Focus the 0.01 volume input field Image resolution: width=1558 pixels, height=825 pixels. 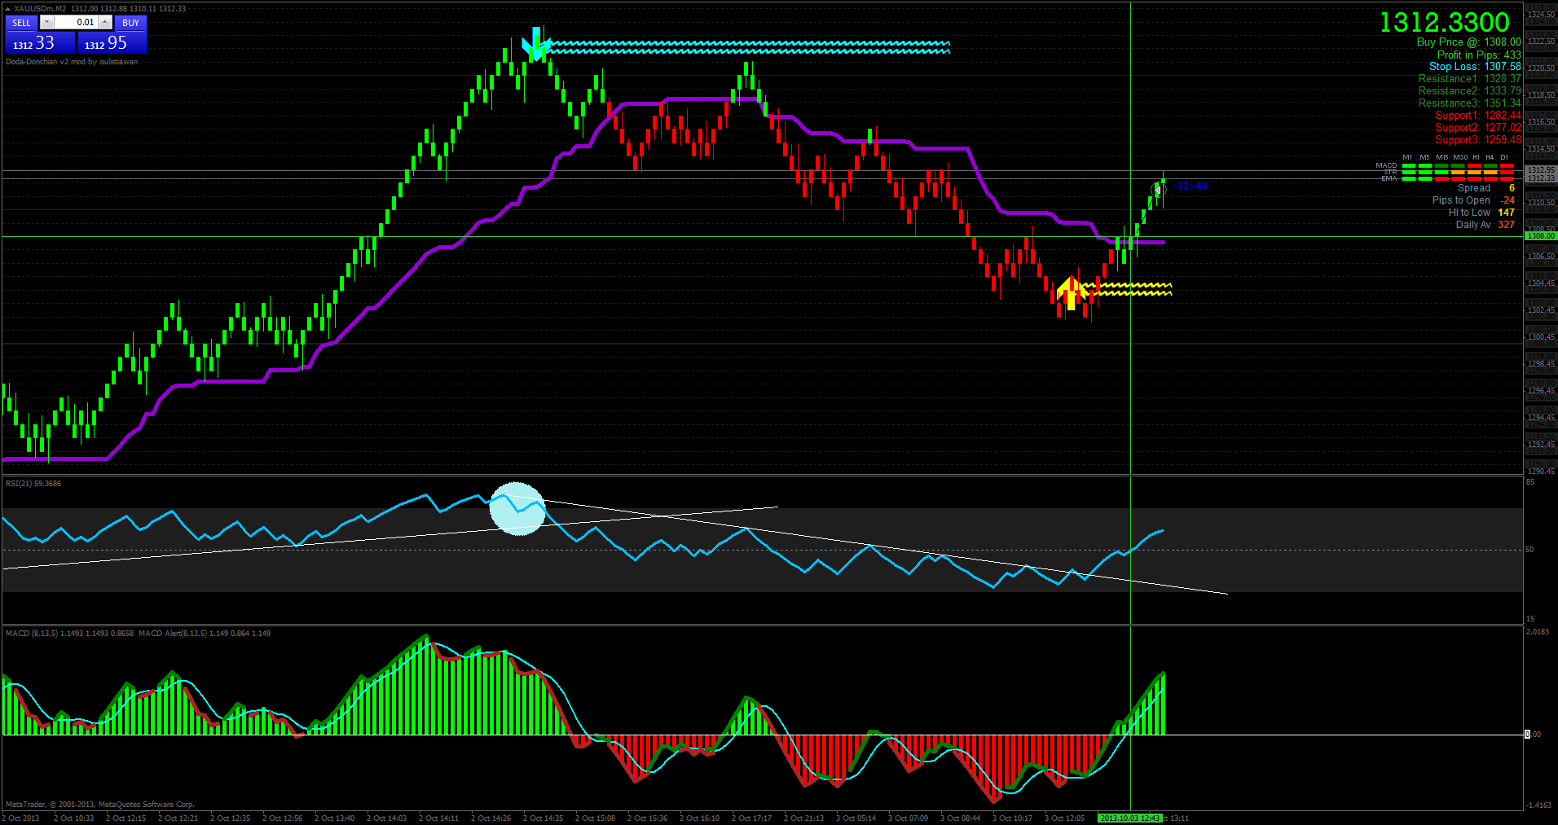76,23
